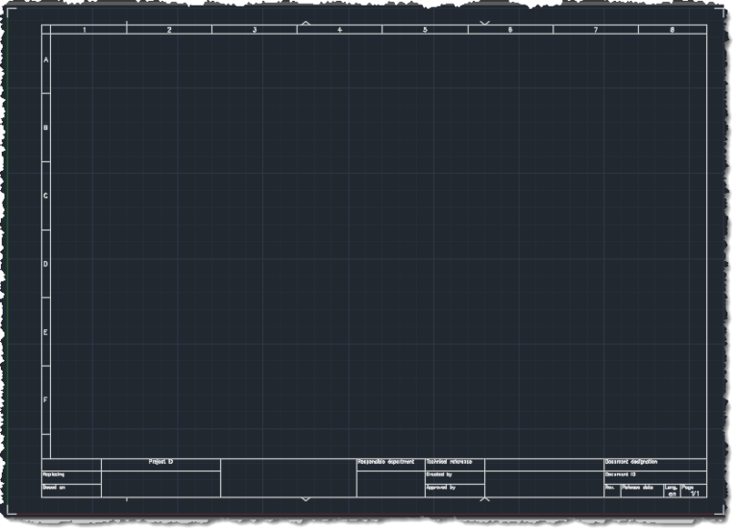Select row zone label "A"

pyautogui.click(x=46, y=60)
